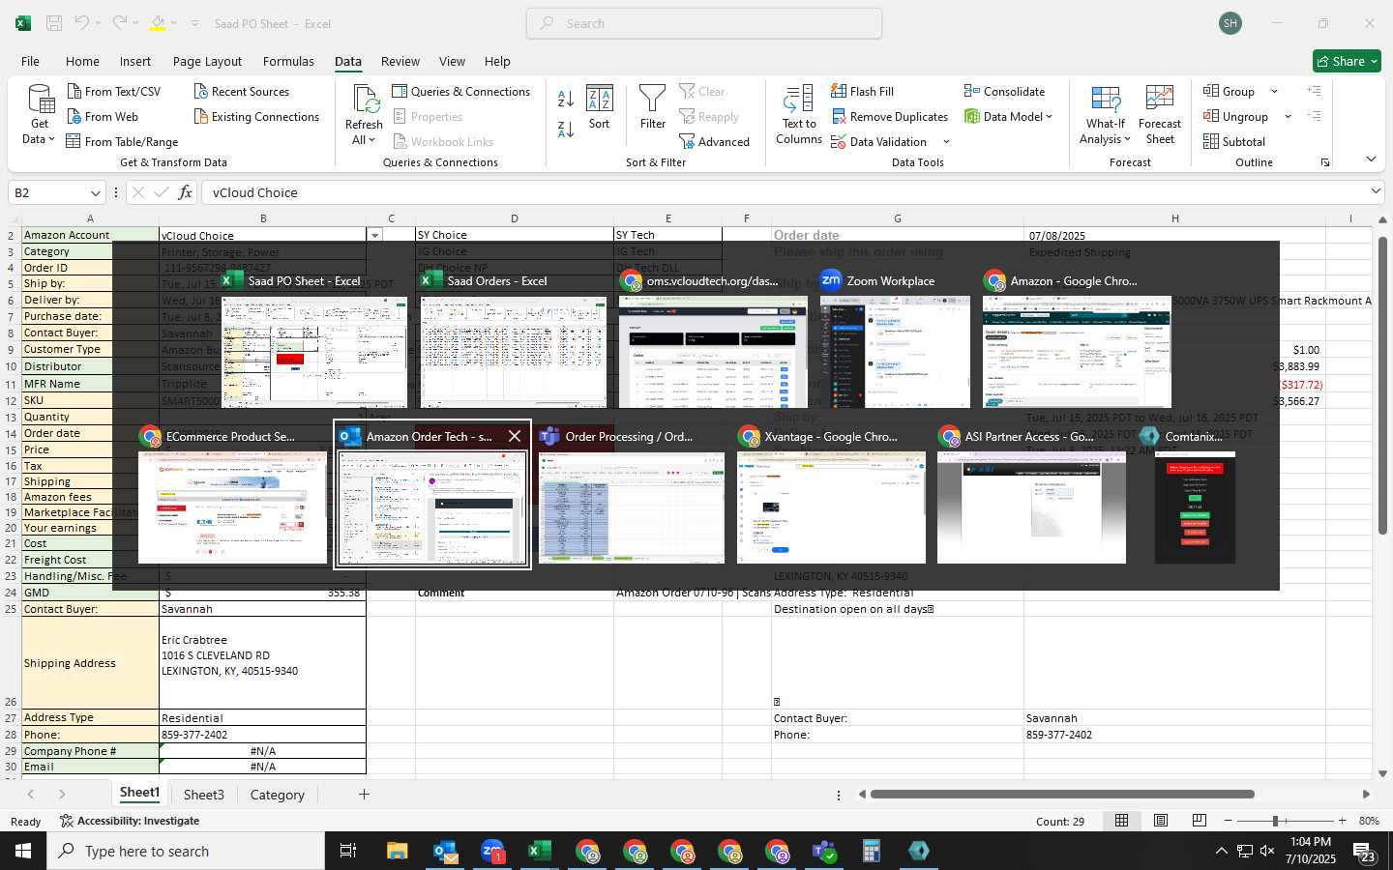
Task: Click Accessibility: Investigate in status bar
Action: (130, 821)
